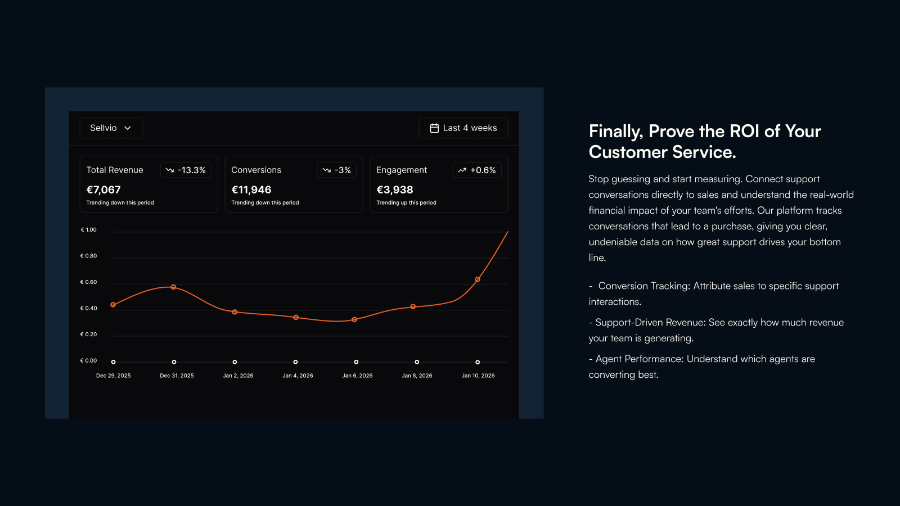
Task: Click the -13.3% change badge
Action: coord(186,170)
